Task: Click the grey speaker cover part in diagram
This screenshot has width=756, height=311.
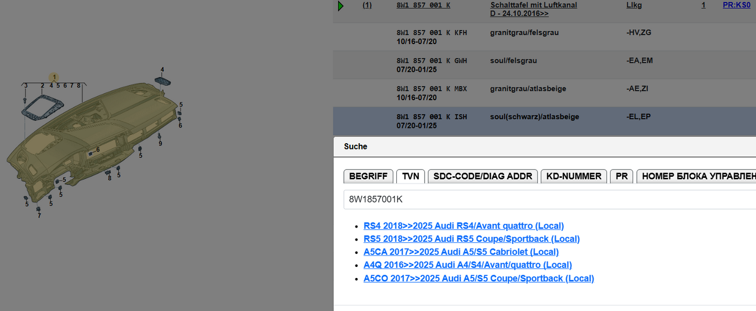Action: [x=162, y=80]
